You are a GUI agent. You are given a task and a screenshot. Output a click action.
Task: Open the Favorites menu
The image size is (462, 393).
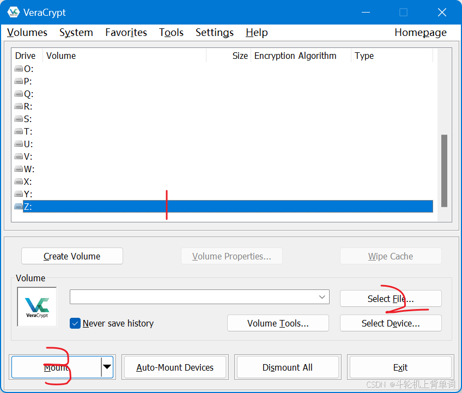[126, 32]
